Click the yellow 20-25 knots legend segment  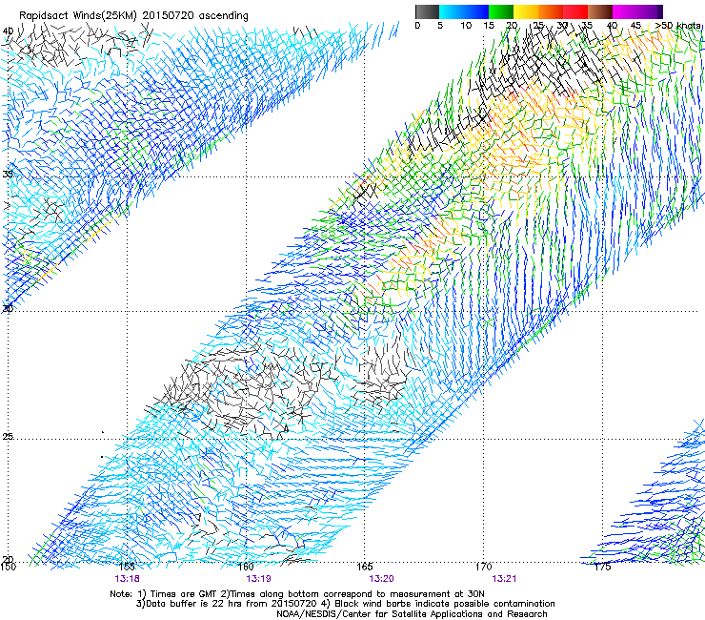click(x=526, y=11)
